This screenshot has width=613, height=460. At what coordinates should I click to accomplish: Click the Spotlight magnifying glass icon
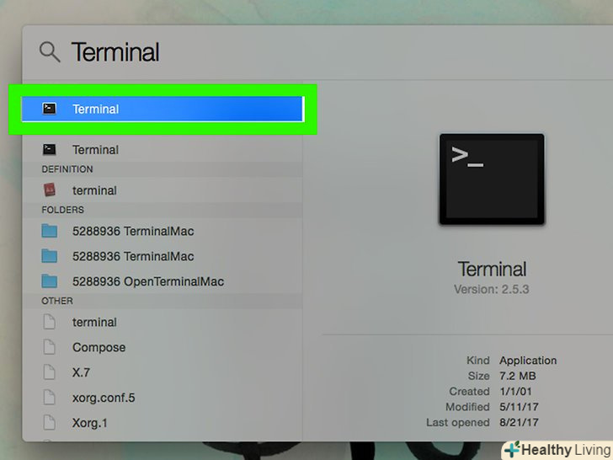pos(50,52)
